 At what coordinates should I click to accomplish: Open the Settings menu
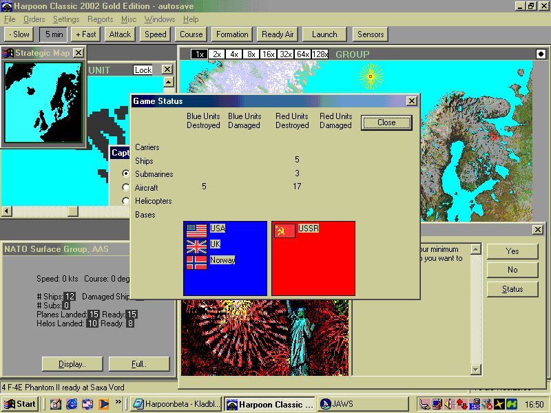pos(66,19)
